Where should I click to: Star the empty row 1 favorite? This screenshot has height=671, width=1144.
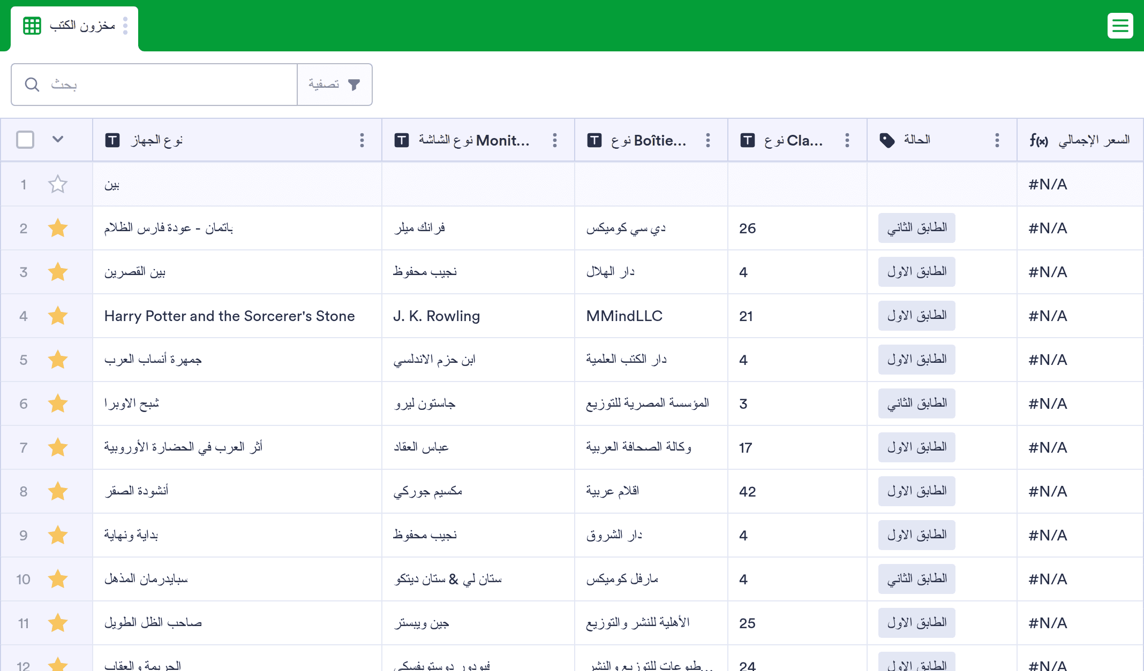tap(58, 185)
